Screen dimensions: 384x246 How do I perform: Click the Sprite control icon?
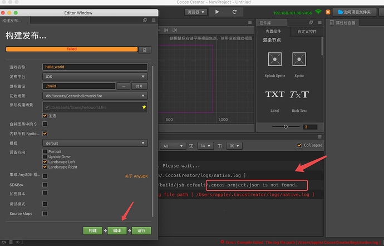click(x=299, y=59)
